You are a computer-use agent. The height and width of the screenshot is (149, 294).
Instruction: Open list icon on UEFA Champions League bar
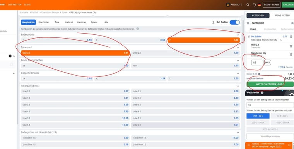coord(249,145)
